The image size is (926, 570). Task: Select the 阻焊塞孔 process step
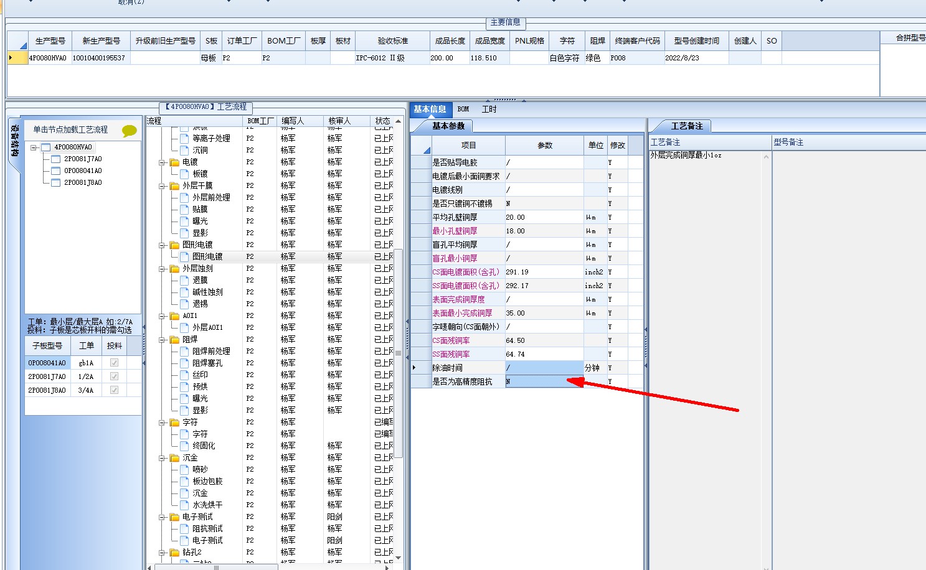(207, 363)
